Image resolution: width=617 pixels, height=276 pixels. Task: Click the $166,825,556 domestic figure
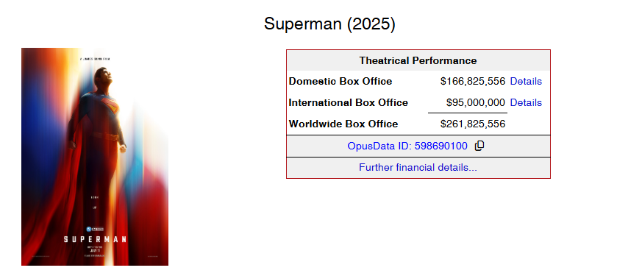(x=473, y=82)
